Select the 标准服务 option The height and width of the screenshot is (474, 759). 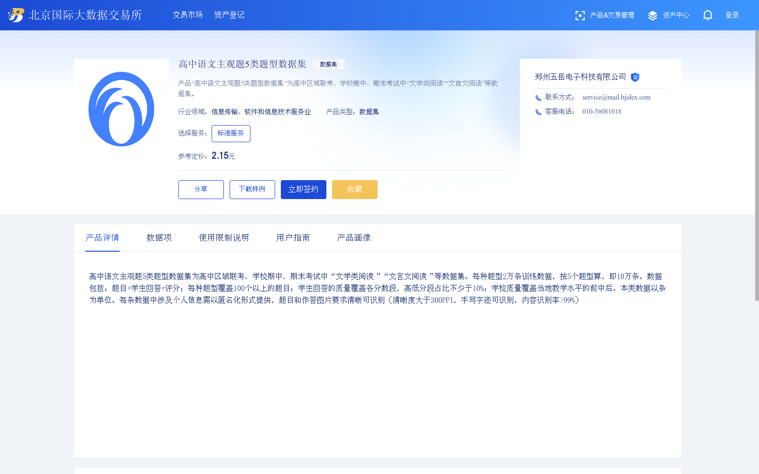[x=231, y=134]
